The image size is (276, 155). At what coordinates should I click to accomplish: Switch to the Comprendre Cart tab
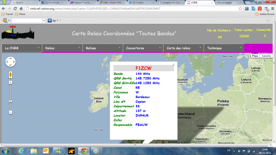(x=171, y=3)
